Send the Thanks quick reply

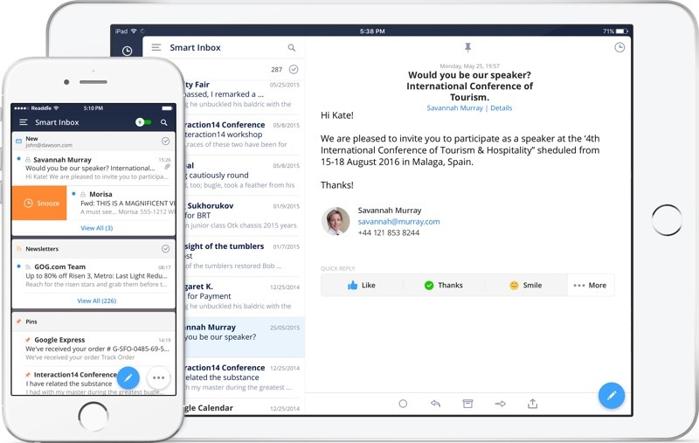[x=444, y=285]
